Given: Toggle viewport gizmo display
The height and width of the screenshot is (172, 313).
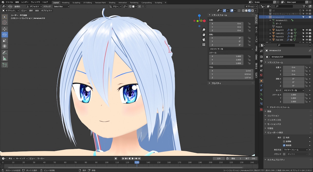Looking at the screenshot, I should (x=224, y=10).
